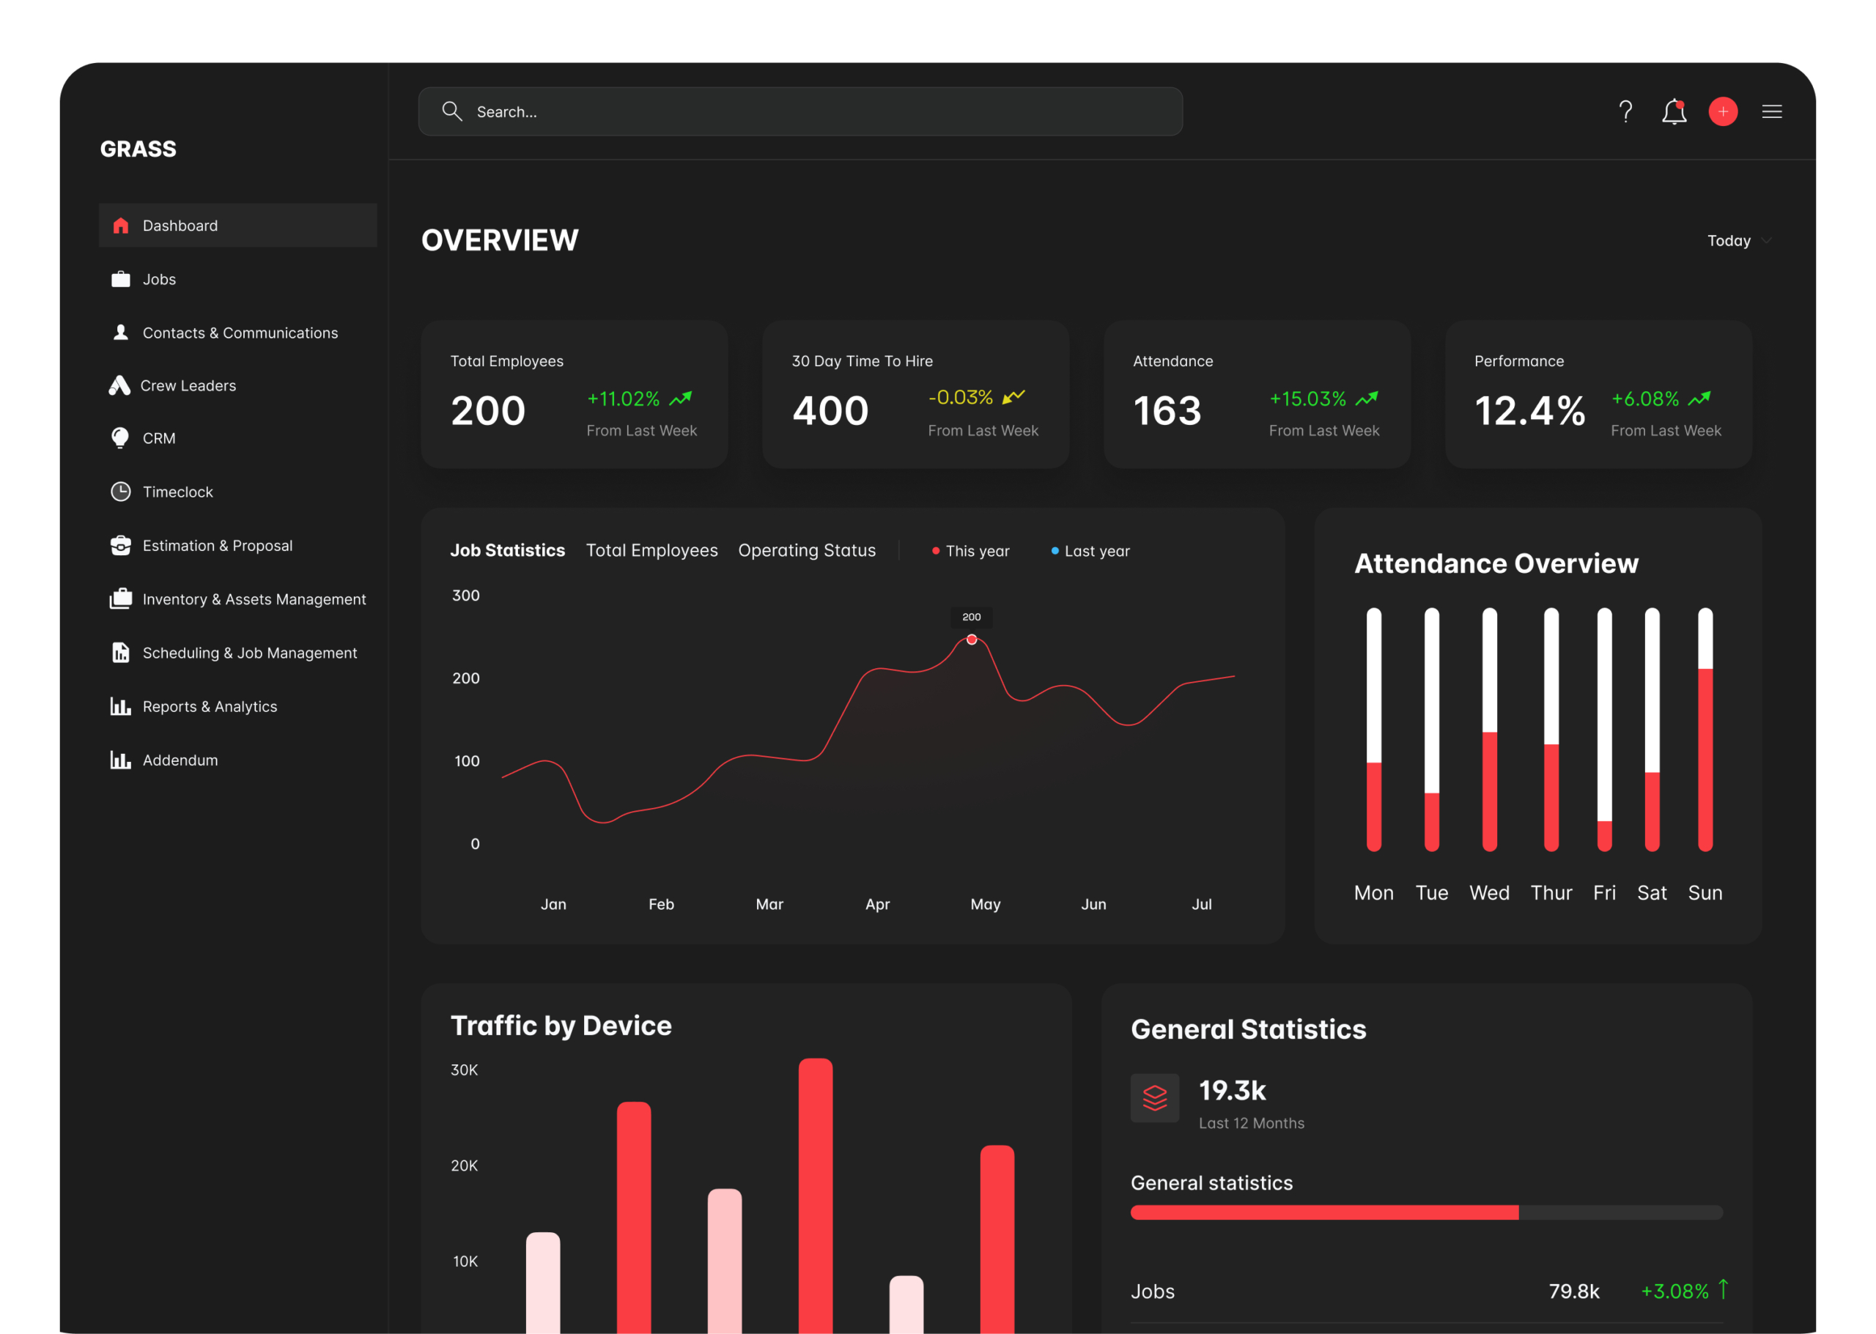Viewport: 1876px width, 1334px height.
Task: Switch to the Operating Status tab
Action: (806, 550)
